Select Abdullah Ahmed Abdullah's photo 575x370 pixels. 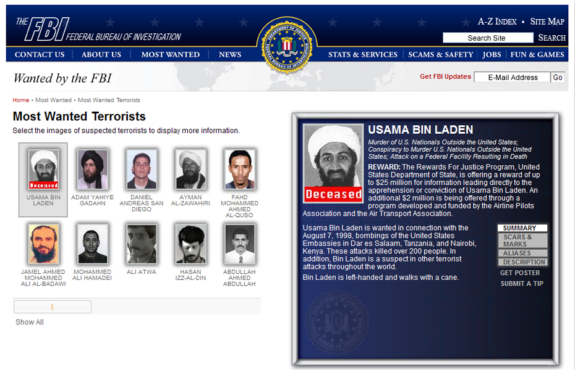(240, 244)
